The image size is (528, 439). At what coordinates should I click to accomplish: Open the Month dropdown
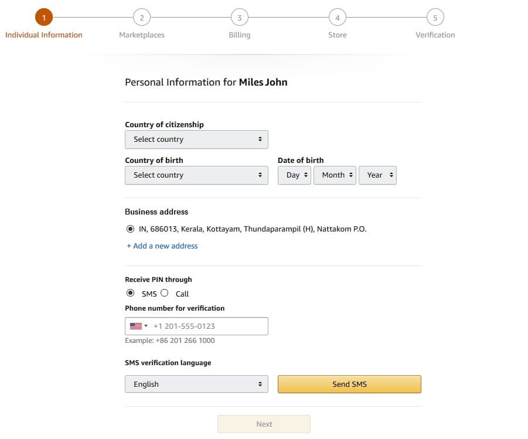[335, 175]
